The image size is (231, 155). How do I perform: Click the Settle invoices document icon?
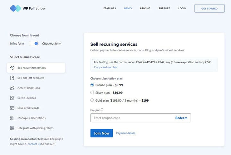(12, 98)
